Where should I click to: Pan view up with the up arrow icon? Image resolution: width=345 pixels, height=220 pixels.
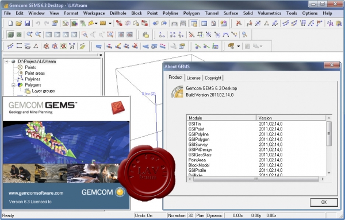66,34
